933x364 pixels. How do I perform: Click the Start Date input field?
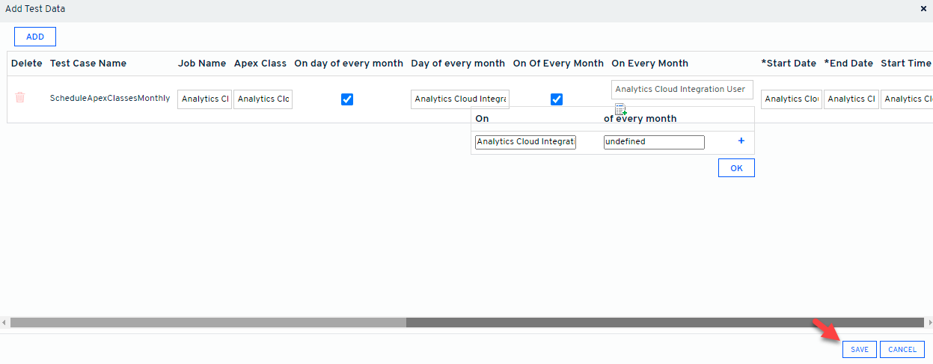[x=791, y=99]
